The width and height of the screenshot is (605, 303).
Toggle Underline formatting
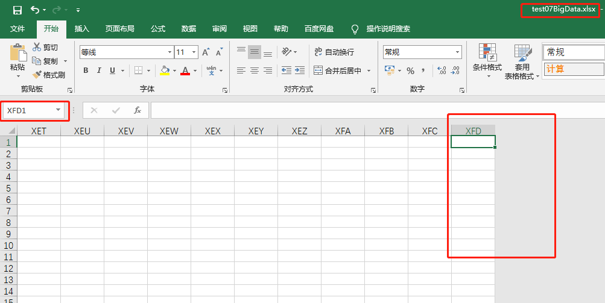click(x=112, y=70)
